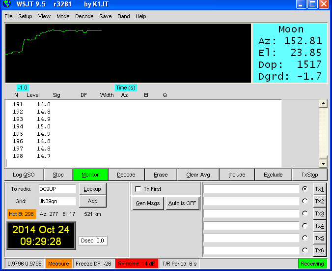332x271 pixels.
Task: Click Clear Avg button
Action: point(198,175)
